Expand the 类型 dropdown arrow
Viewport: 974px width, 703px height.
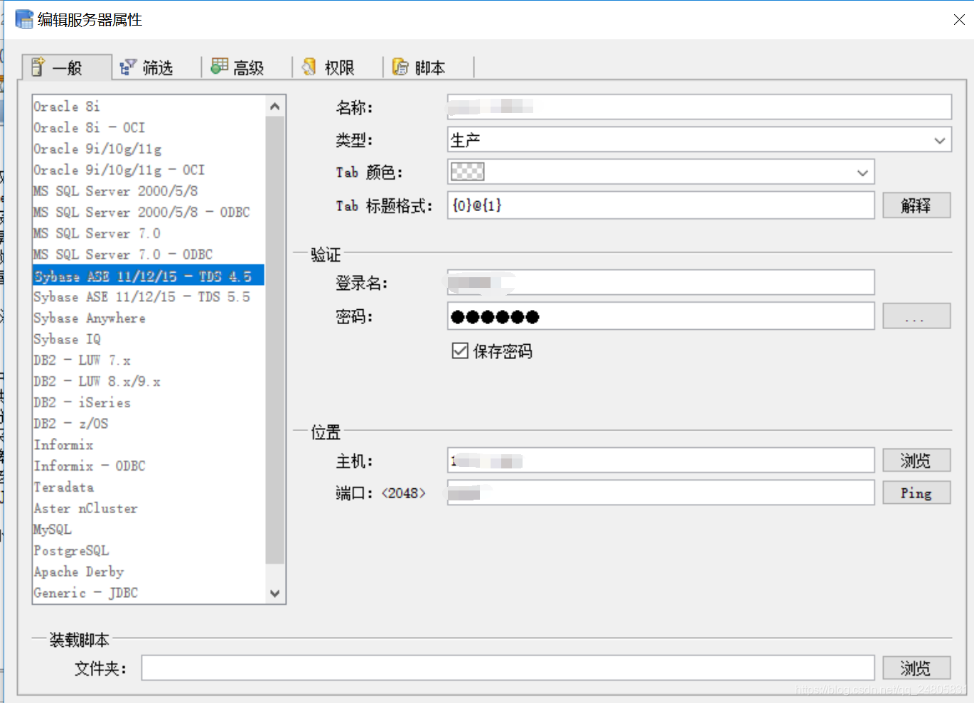pyautogui.click(x=939, y=140)
